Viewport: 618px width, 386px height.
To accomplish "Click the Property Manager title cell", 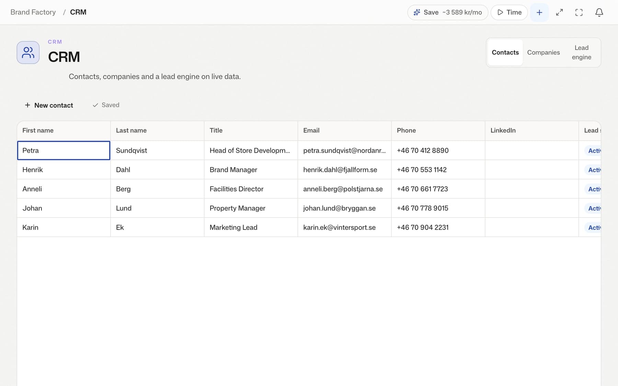I will click(x=251, y=208).
